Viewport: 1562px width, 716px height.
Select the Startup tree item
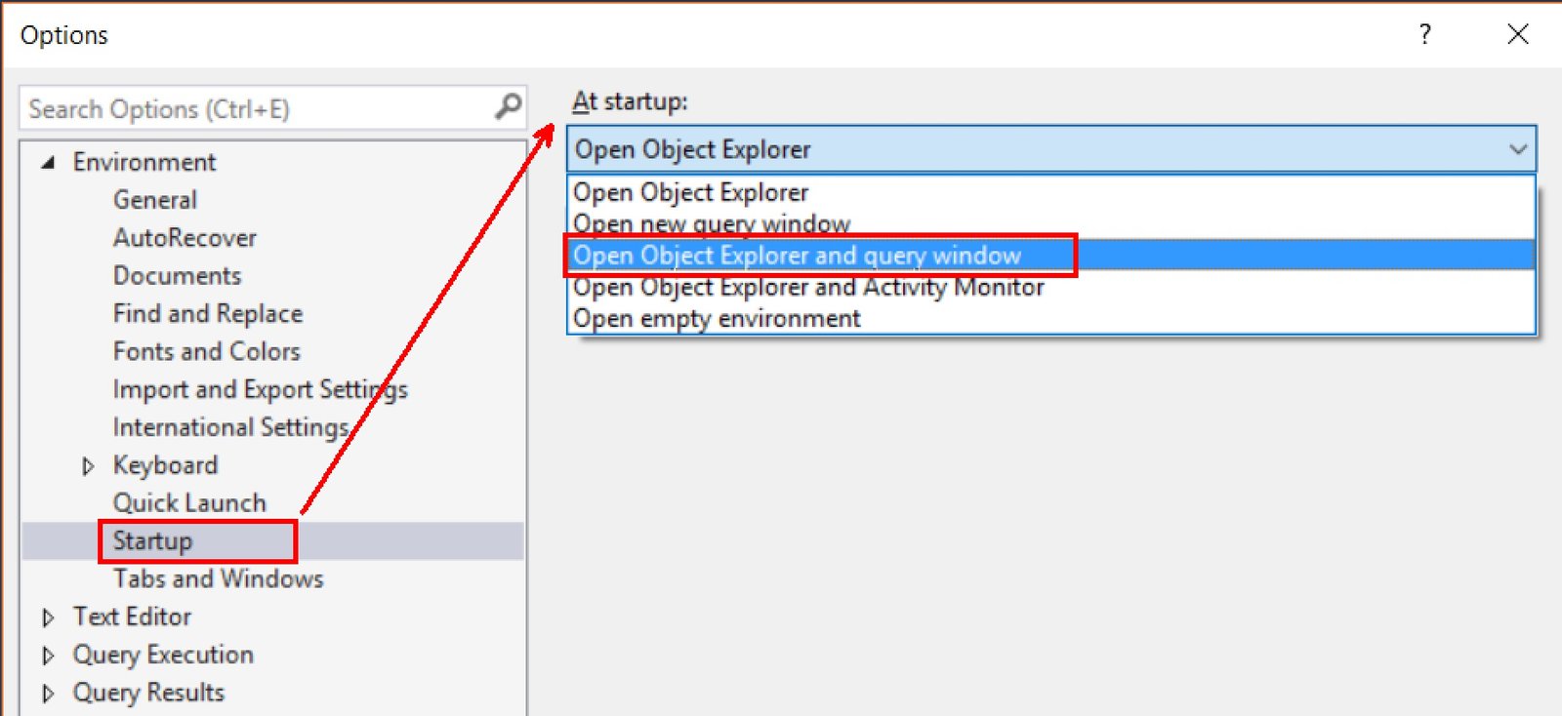(x=152, y=541)
